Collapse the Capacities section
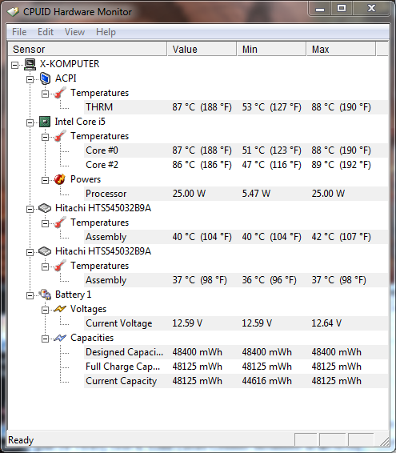The image size is (396, 453). [45, 339]
